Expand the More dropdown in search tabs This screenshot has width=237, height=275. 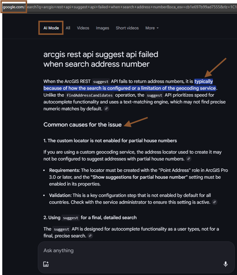152,28
